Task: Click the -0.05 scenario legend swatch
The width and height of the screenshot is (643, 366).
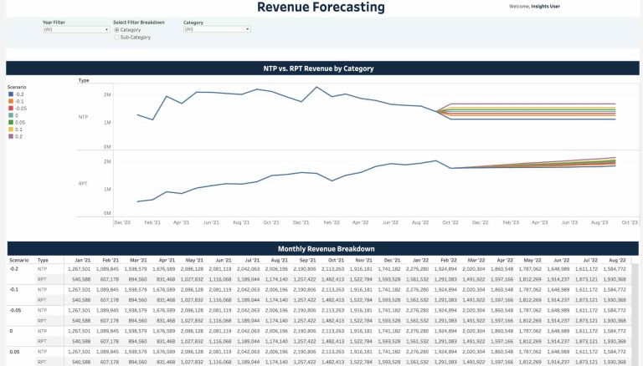Action: pos(11,109)
